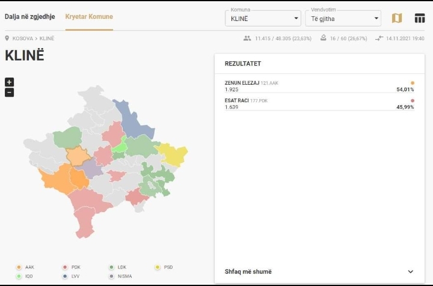Switch to the table view icon

point(420,19)
